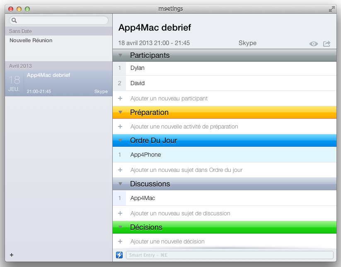Collapse the Ordre Du Jour section

coord(120,141)
